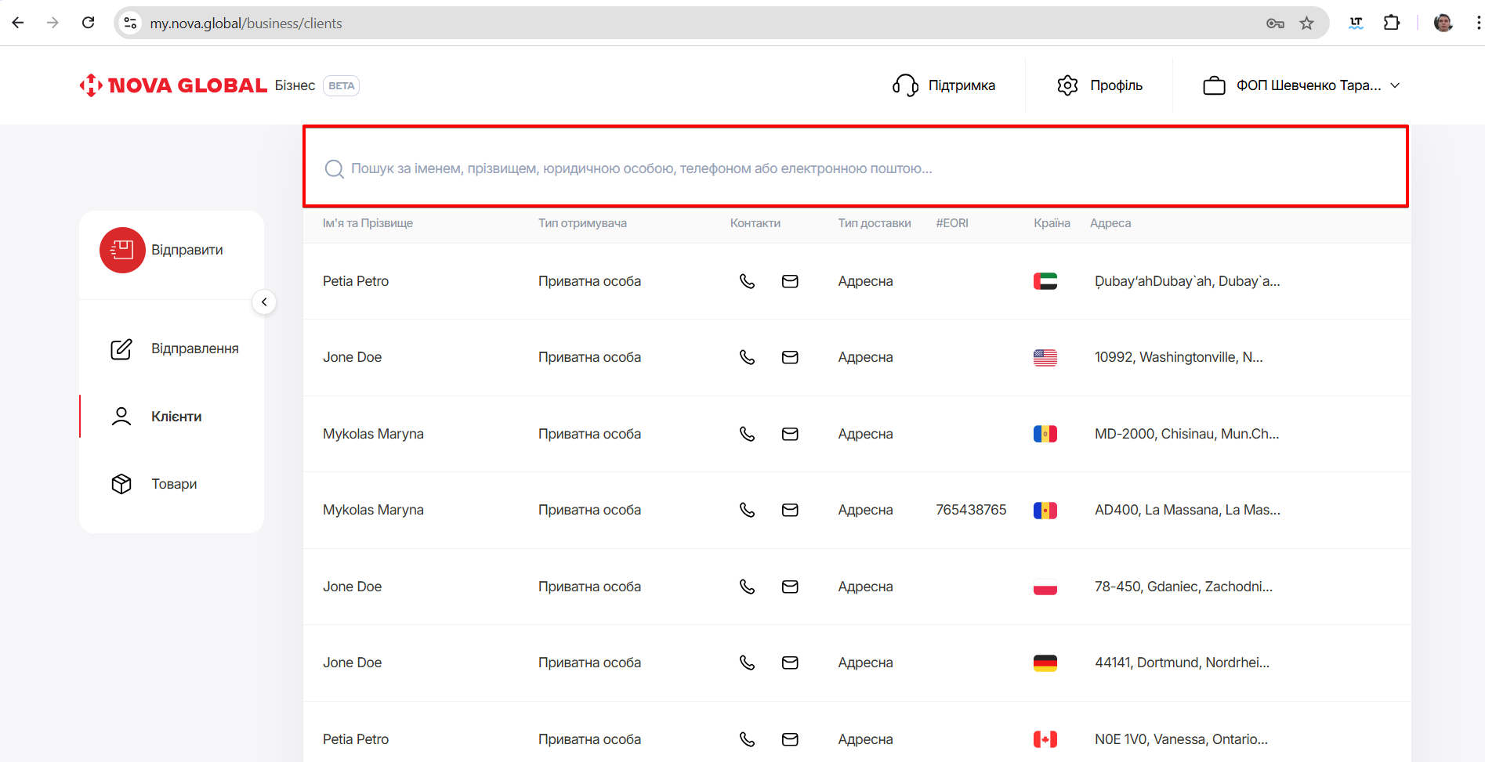Click the email icon in the Dortmund row

(x=790, y=663)
